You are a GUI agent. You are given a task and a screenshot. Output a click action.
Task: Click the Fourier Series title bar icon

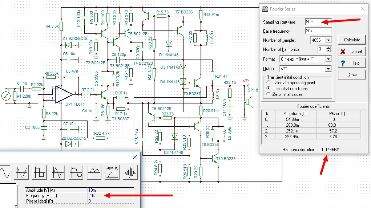point(265,9)
